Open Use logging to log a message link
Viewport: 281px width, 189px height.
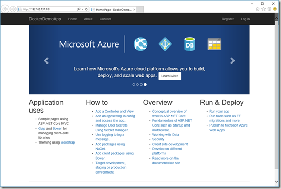pyautogui.click(x=110, y=137)
